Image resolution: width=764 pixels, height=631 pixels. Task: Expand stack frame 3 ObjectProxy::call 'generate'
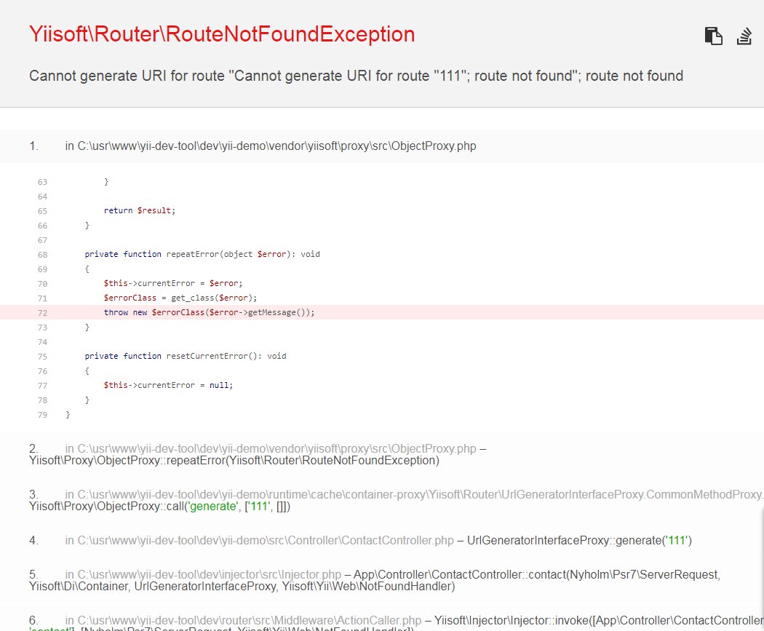[x=382, y=501]
